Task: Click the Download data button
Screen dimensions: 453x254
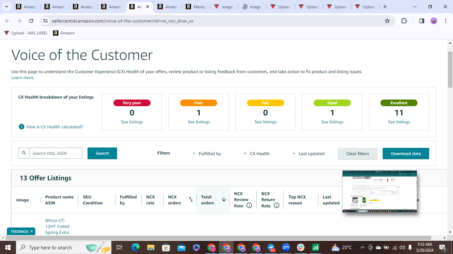Action: coord(406,153)
